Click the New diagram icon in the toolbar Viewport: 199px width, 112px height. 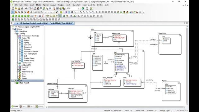coord(13,8)
